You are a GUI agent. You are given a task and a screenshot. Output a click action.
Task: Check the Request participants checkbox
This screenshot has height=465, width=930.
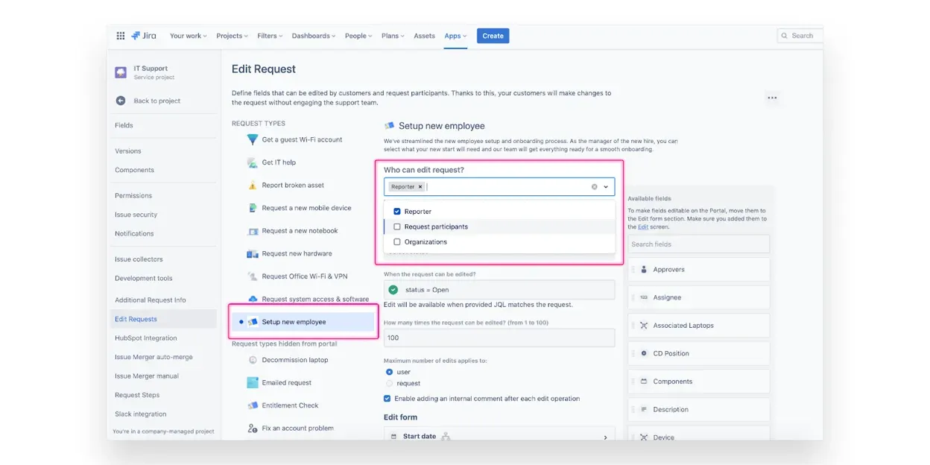point(397,227)
